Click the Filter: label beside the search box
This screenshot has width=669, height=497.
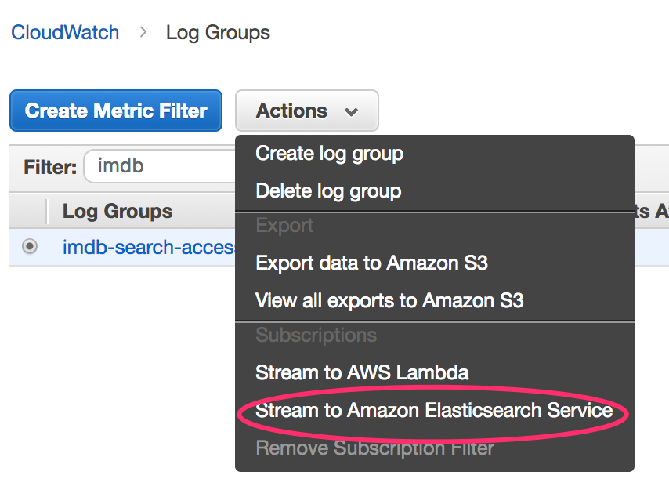(x=50, y=167)
